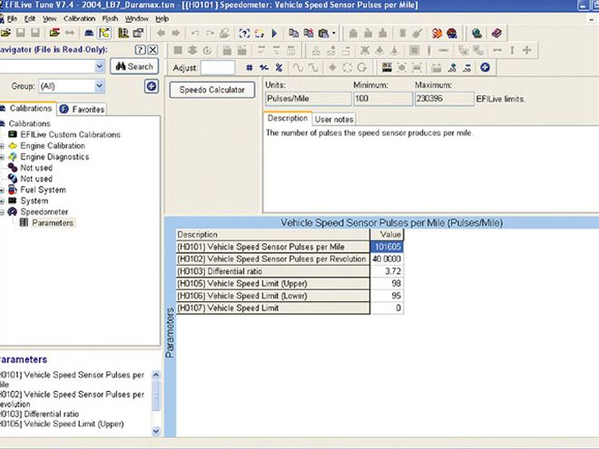Click the (H0107) Vehicle Speed Limit row label
The height and width of the screenshot is (449, 599).
[x=273, y=308]
